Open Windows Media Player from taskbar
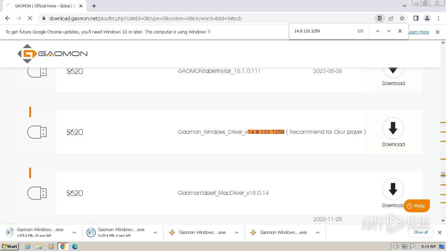The image size is (446, 251). click(x=51, y=246)
